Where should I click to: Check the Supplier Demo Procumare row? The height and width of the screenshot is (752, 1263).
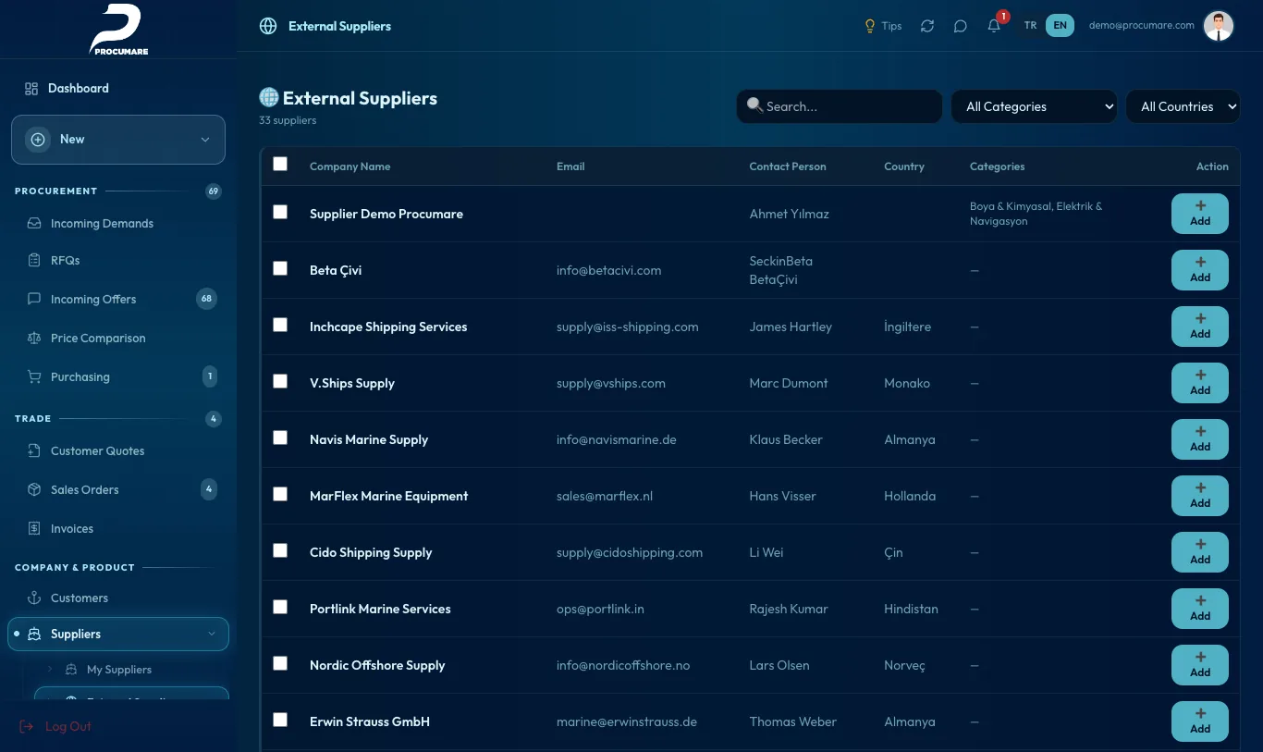[280, 212]
